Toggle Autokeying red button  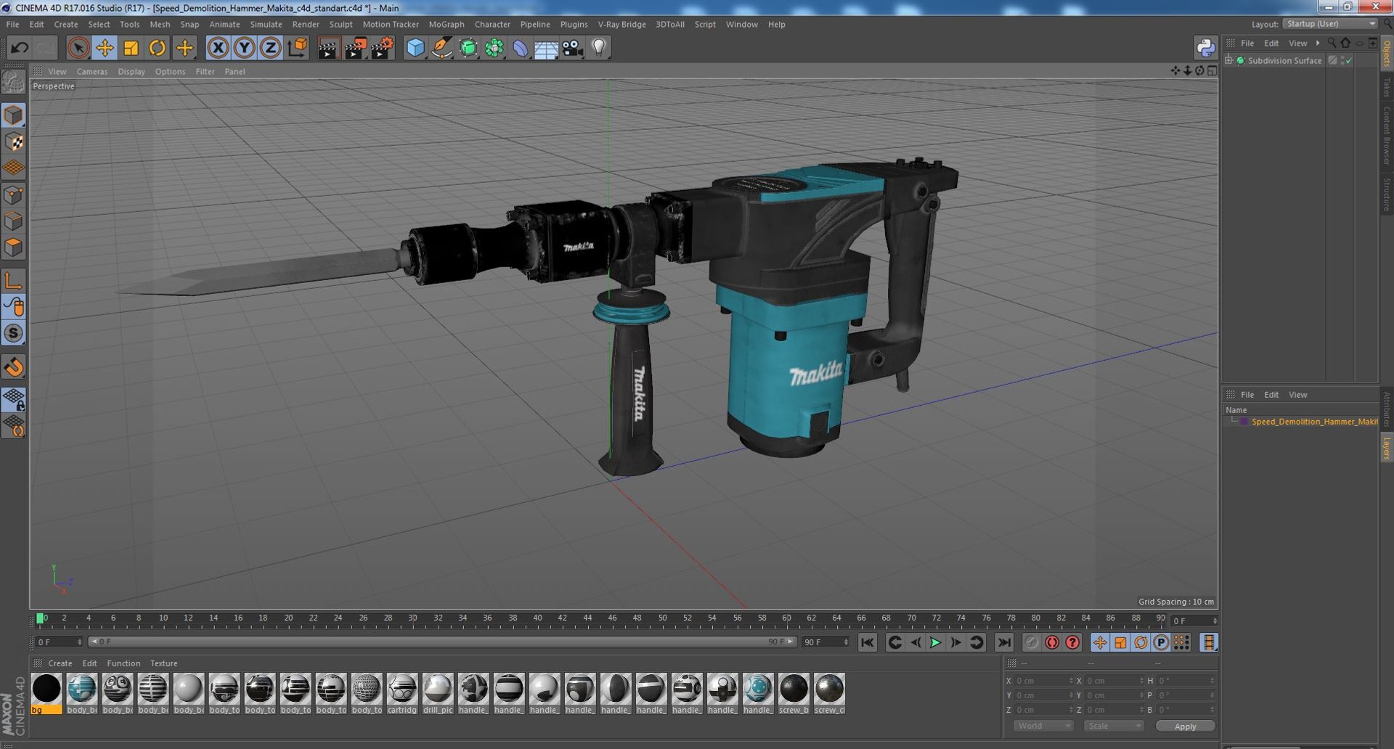(1052, 642)
